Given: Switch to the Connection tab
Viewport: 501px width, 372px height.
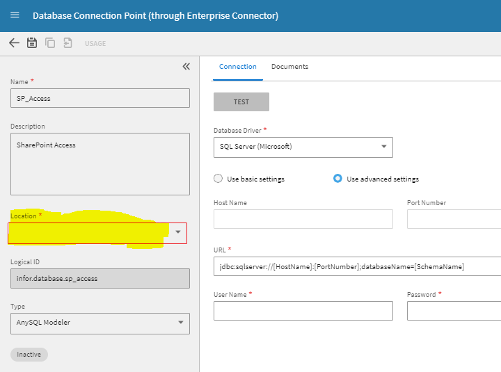Looking at the screenshot, I should [x=238, y=67].
